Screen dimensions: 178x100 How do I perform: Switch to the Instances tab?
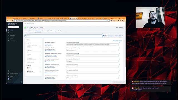tap(31, 31)
